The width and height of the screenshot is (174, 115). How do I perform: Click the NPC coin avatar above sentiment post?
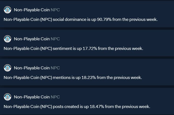[7, 39]
